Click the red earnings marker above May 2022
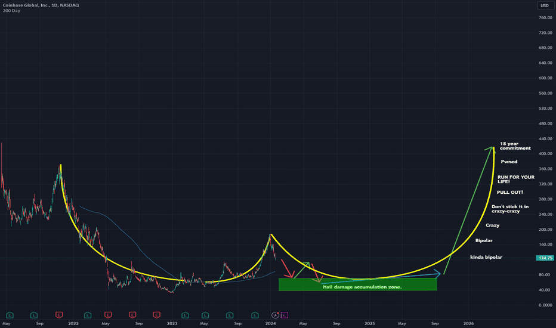556x328 pixels. pos(108,315)
